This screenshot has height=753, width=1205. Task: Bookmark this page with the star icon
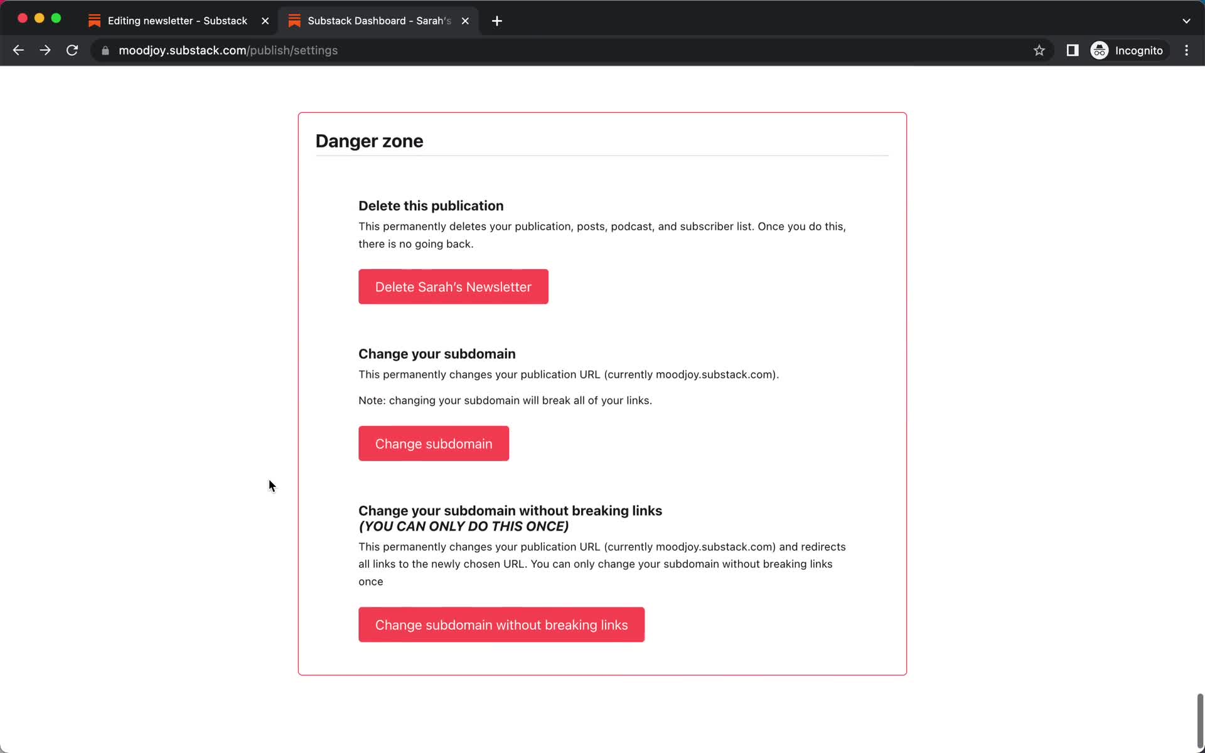[x=1039, y=50]
